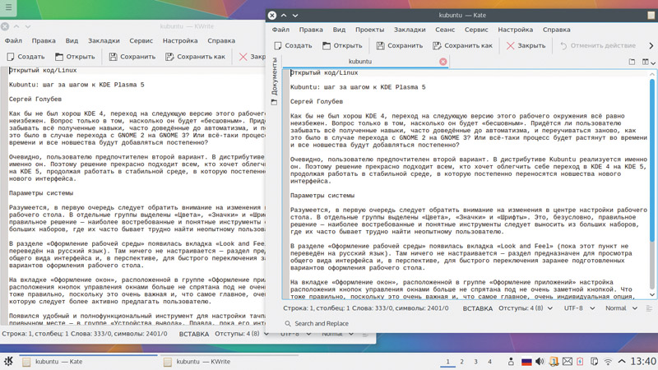
Task: Click Создать button in Kate toolbar
Action: coord(293,45)
